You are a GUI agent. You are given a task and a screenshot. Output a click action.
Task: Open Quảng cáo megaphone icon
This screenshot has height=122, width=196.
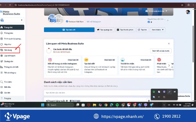[x=2, y=61]
